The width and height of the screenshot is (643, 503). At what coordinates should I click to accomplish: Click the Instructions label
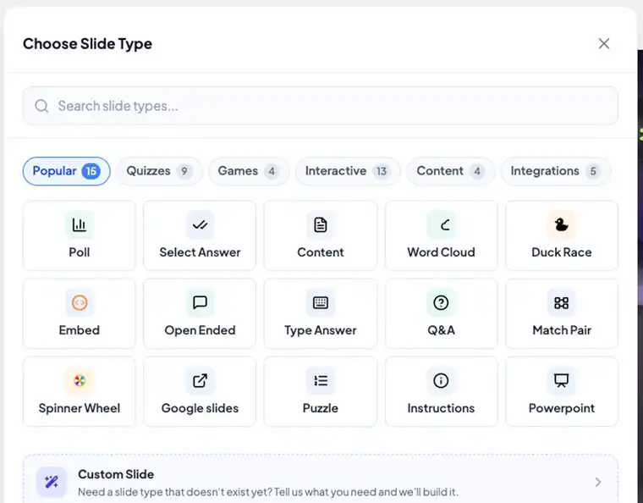click(x=441, y=408)
